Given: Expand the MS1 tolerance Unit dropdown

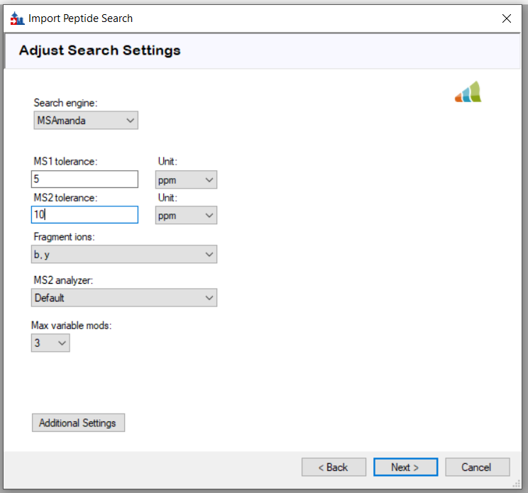Looking at the screenshot, I should click(186, 180).
